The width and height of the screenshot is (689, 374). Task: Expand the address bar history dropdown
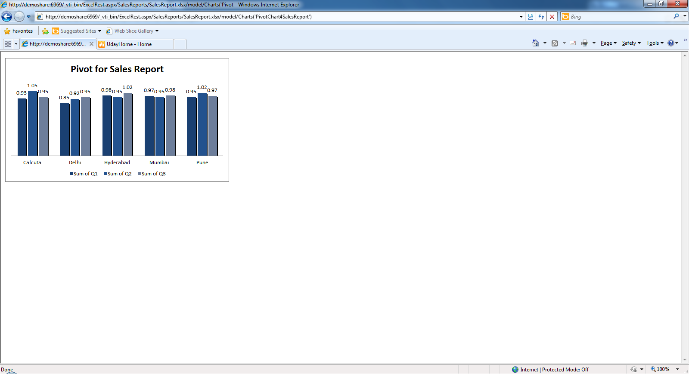click(x=521, y=17)
